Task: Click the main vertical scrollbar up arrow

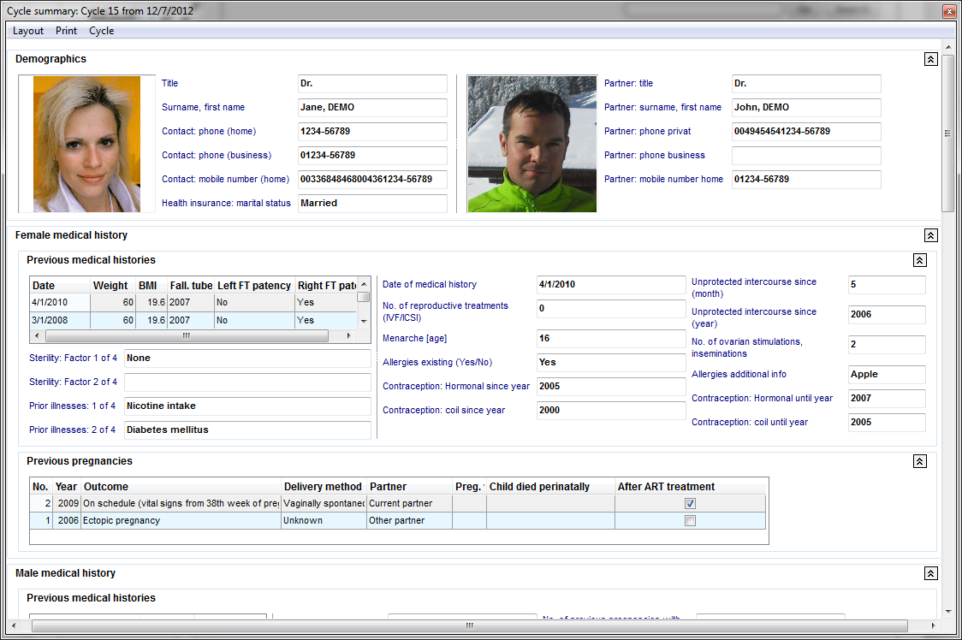Action: click(x=948, y=47)
